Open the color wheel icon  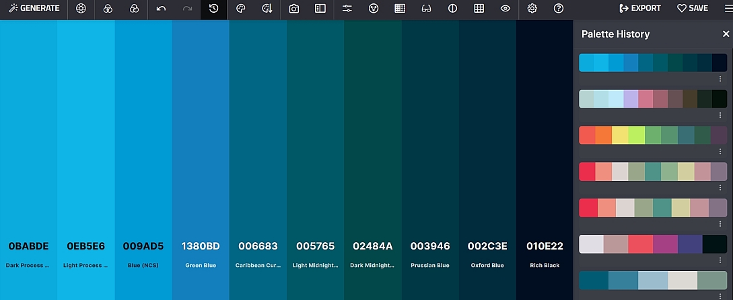81,9
